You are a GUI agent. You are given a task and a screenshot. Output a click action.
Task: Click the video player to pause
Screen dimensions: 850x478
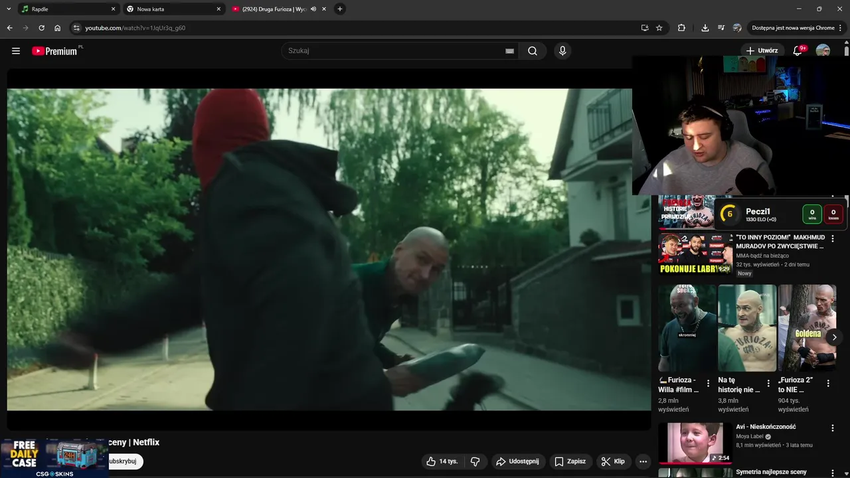(329, 249)
